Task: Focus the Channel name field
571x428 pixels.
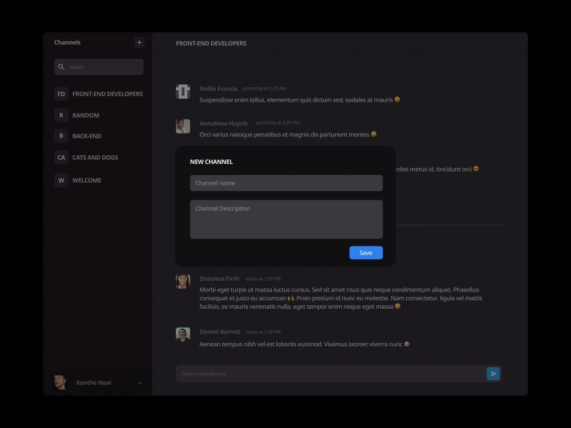Action: (286, 183)
